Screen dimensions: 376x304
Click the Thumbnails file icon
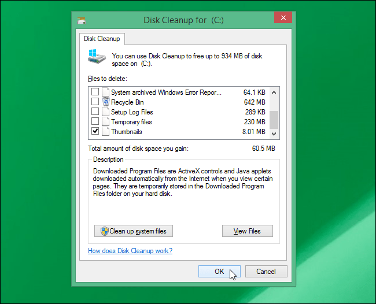coord(105,132)
